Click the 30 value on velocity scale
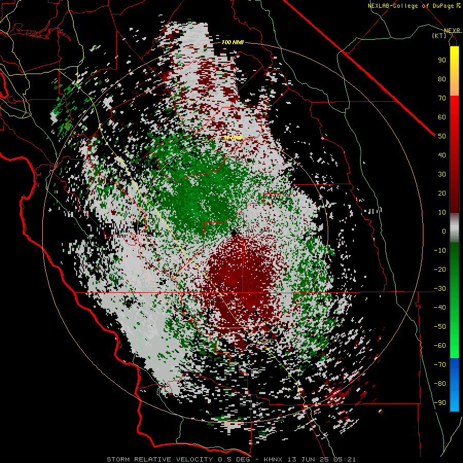Viewport: 463px width, 463px height. click(x=442, y=174)
